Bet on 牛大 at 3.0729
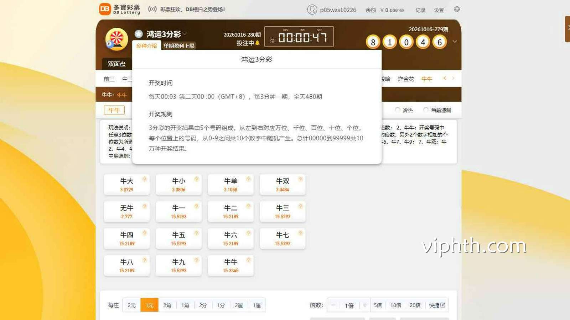Image resolution: width=570 pixels, height=320 pixels. coord(126,185)
